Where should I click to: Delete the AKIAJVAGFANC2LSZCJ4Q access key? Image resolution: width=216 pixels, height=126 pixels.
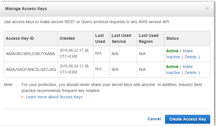190,73
